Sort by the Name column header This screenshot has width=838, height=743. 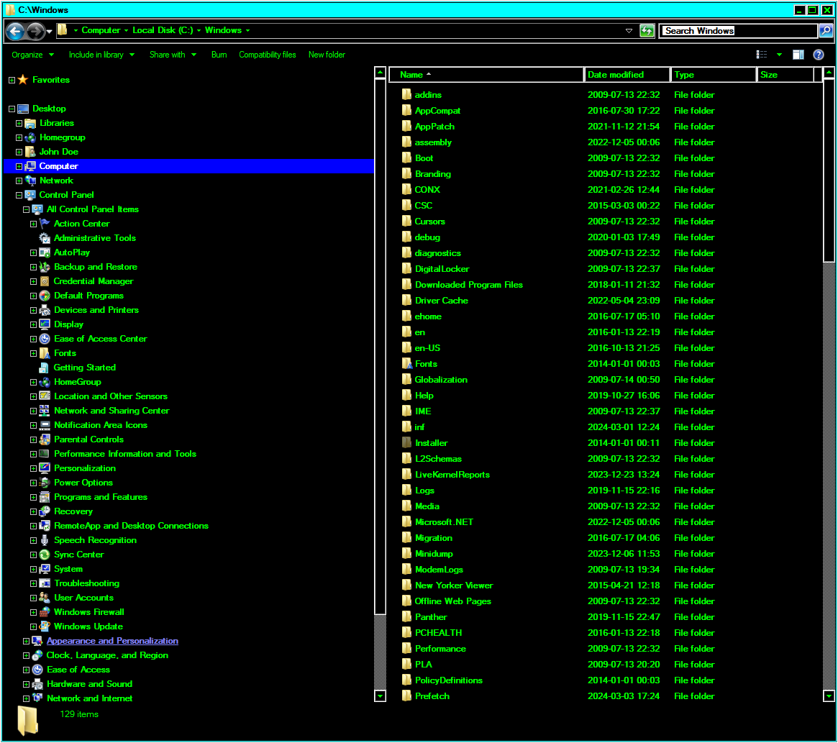point(486,75)
